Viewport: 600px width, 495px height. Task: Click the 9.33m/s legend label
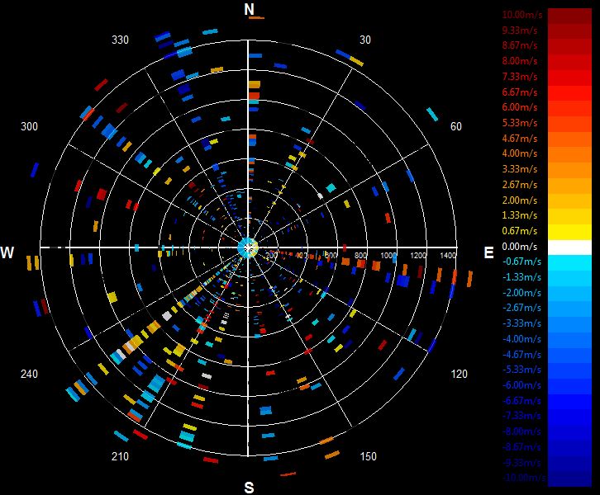(x=520, y=31)
